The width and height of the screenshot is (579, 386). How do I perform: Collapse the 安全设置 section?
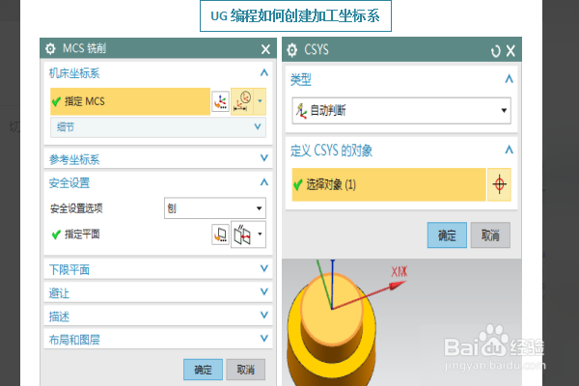coord(264,182)
